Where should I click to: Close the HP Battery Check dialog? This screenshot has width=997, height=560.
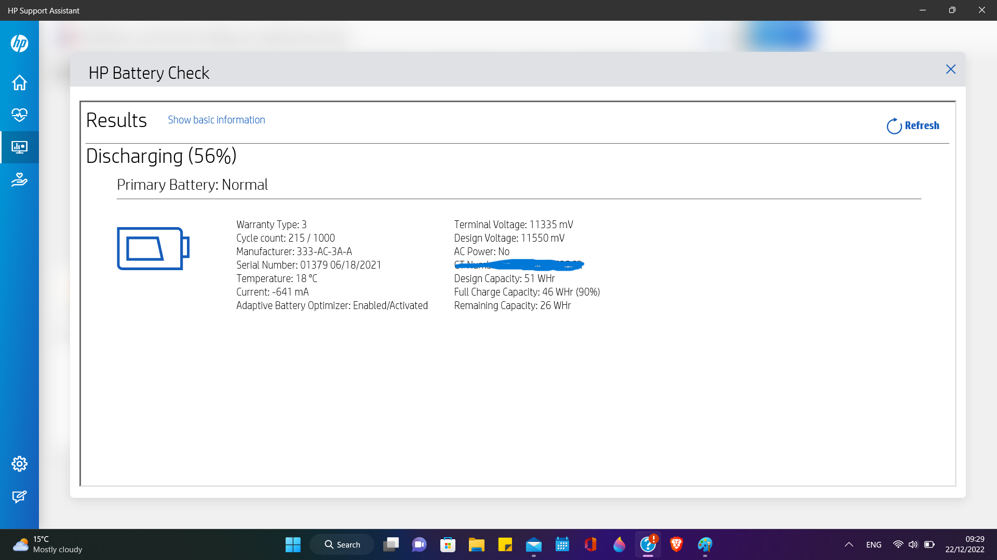click(950, 69)
